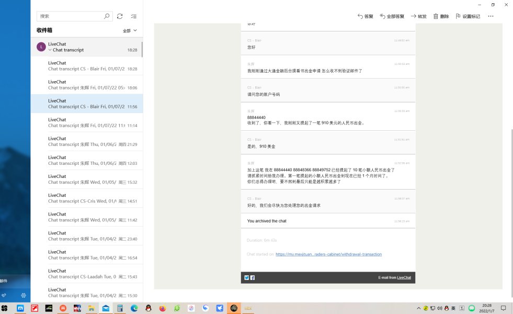Enable selection mode checklist icon

(x=134, y=16)
